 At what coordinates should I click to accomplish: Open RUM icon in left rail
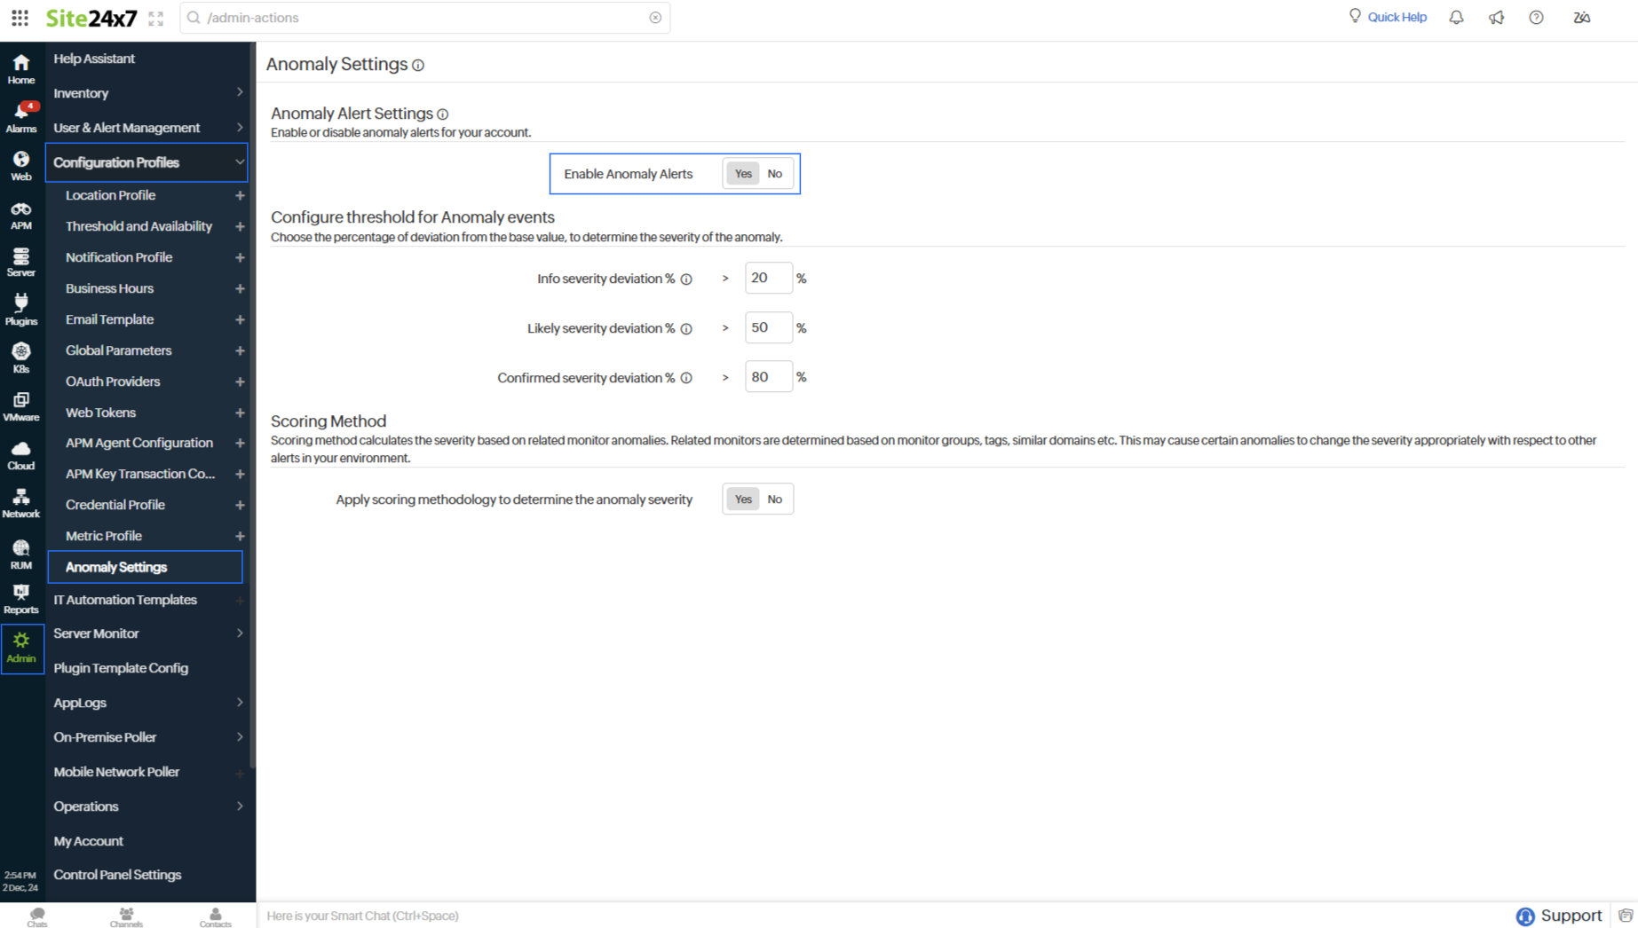[21, 555]
